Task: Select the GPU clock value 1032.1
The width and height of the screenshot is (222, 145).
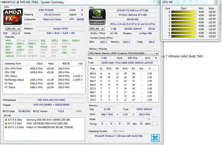Action: (103, 42)
